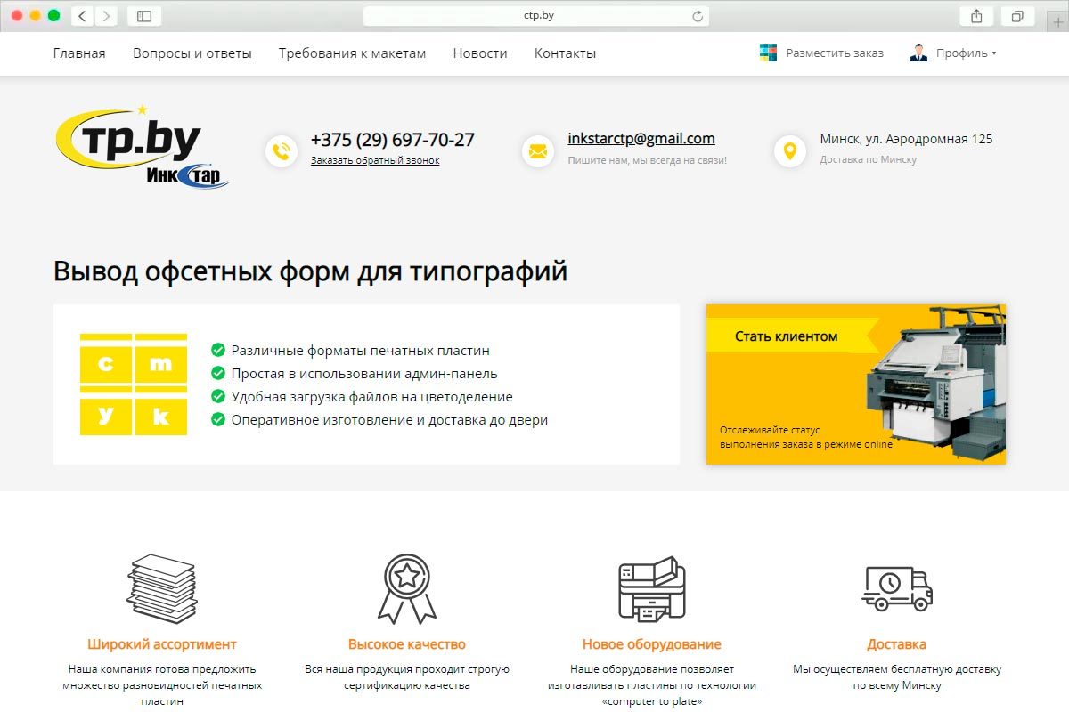Image resolution: width=1069 pixels, height=712 pixels.
Task: Open the Новости section
Action: pos(480,53)
